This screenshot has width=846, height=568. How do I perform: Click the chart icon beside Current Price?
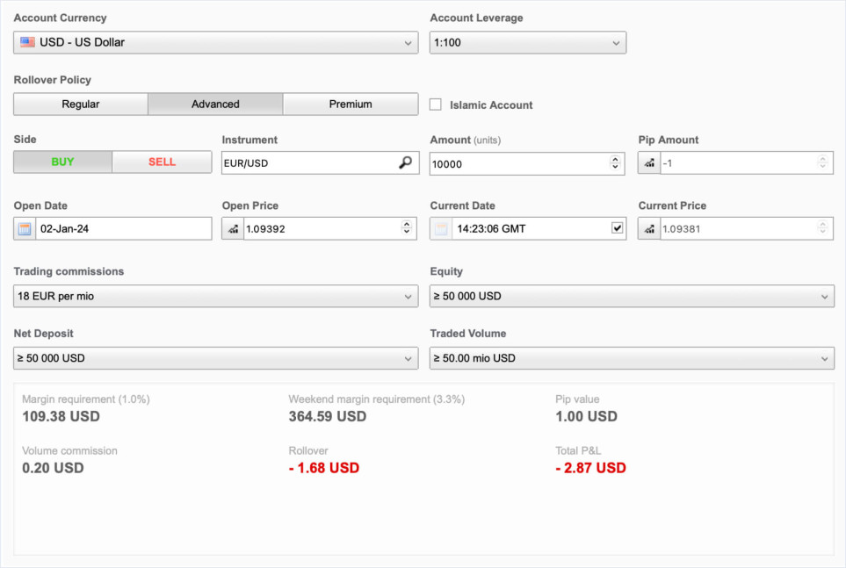point(649,229)
